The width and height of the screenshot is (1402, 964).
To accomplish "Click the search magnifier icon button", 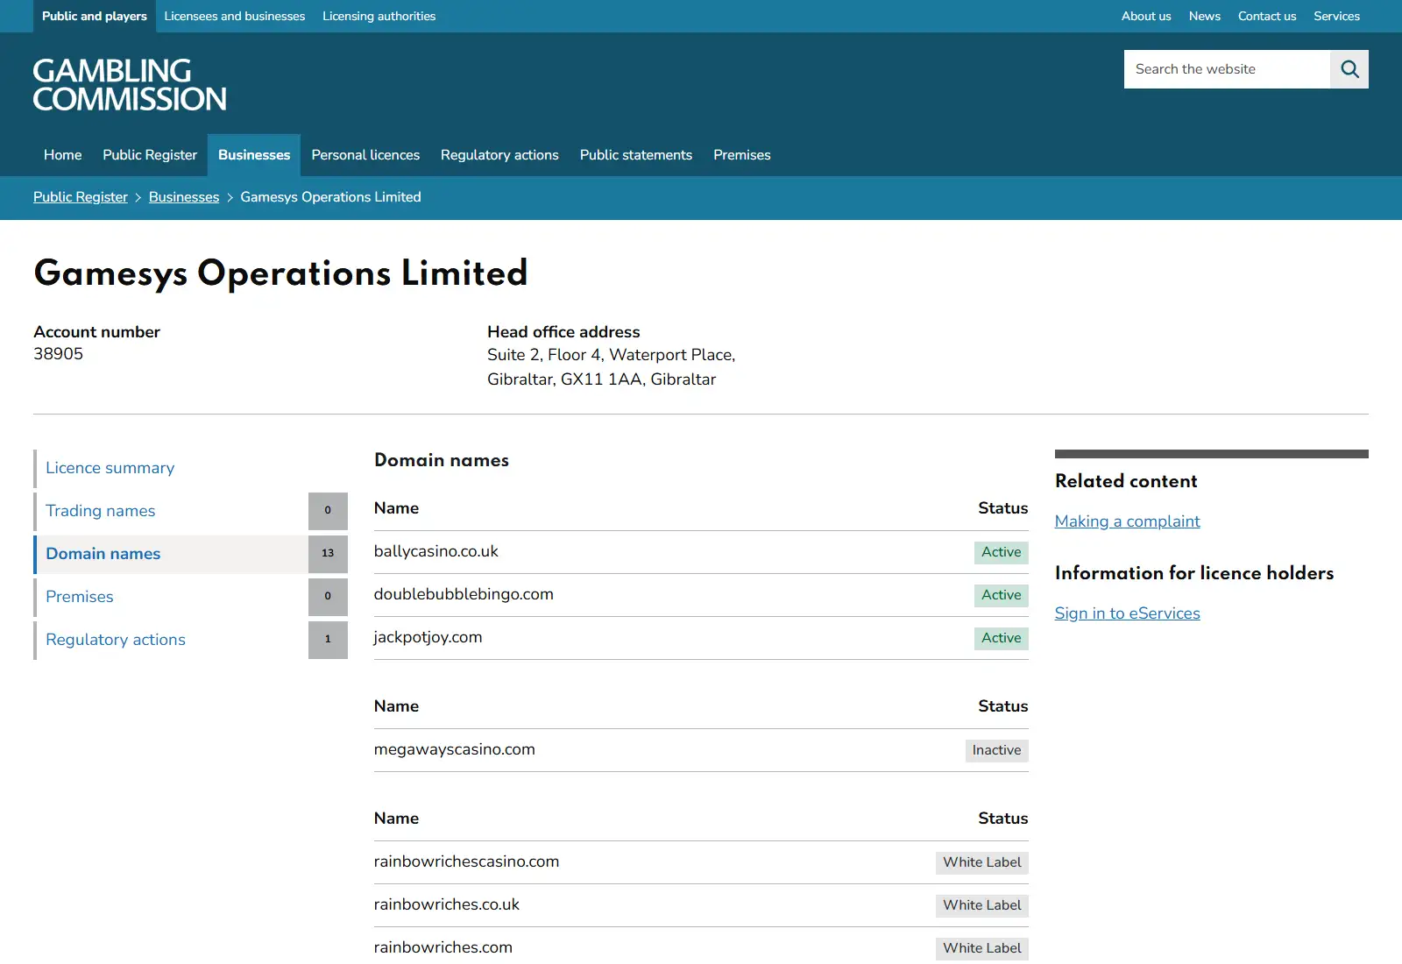I will (1349, 69).
